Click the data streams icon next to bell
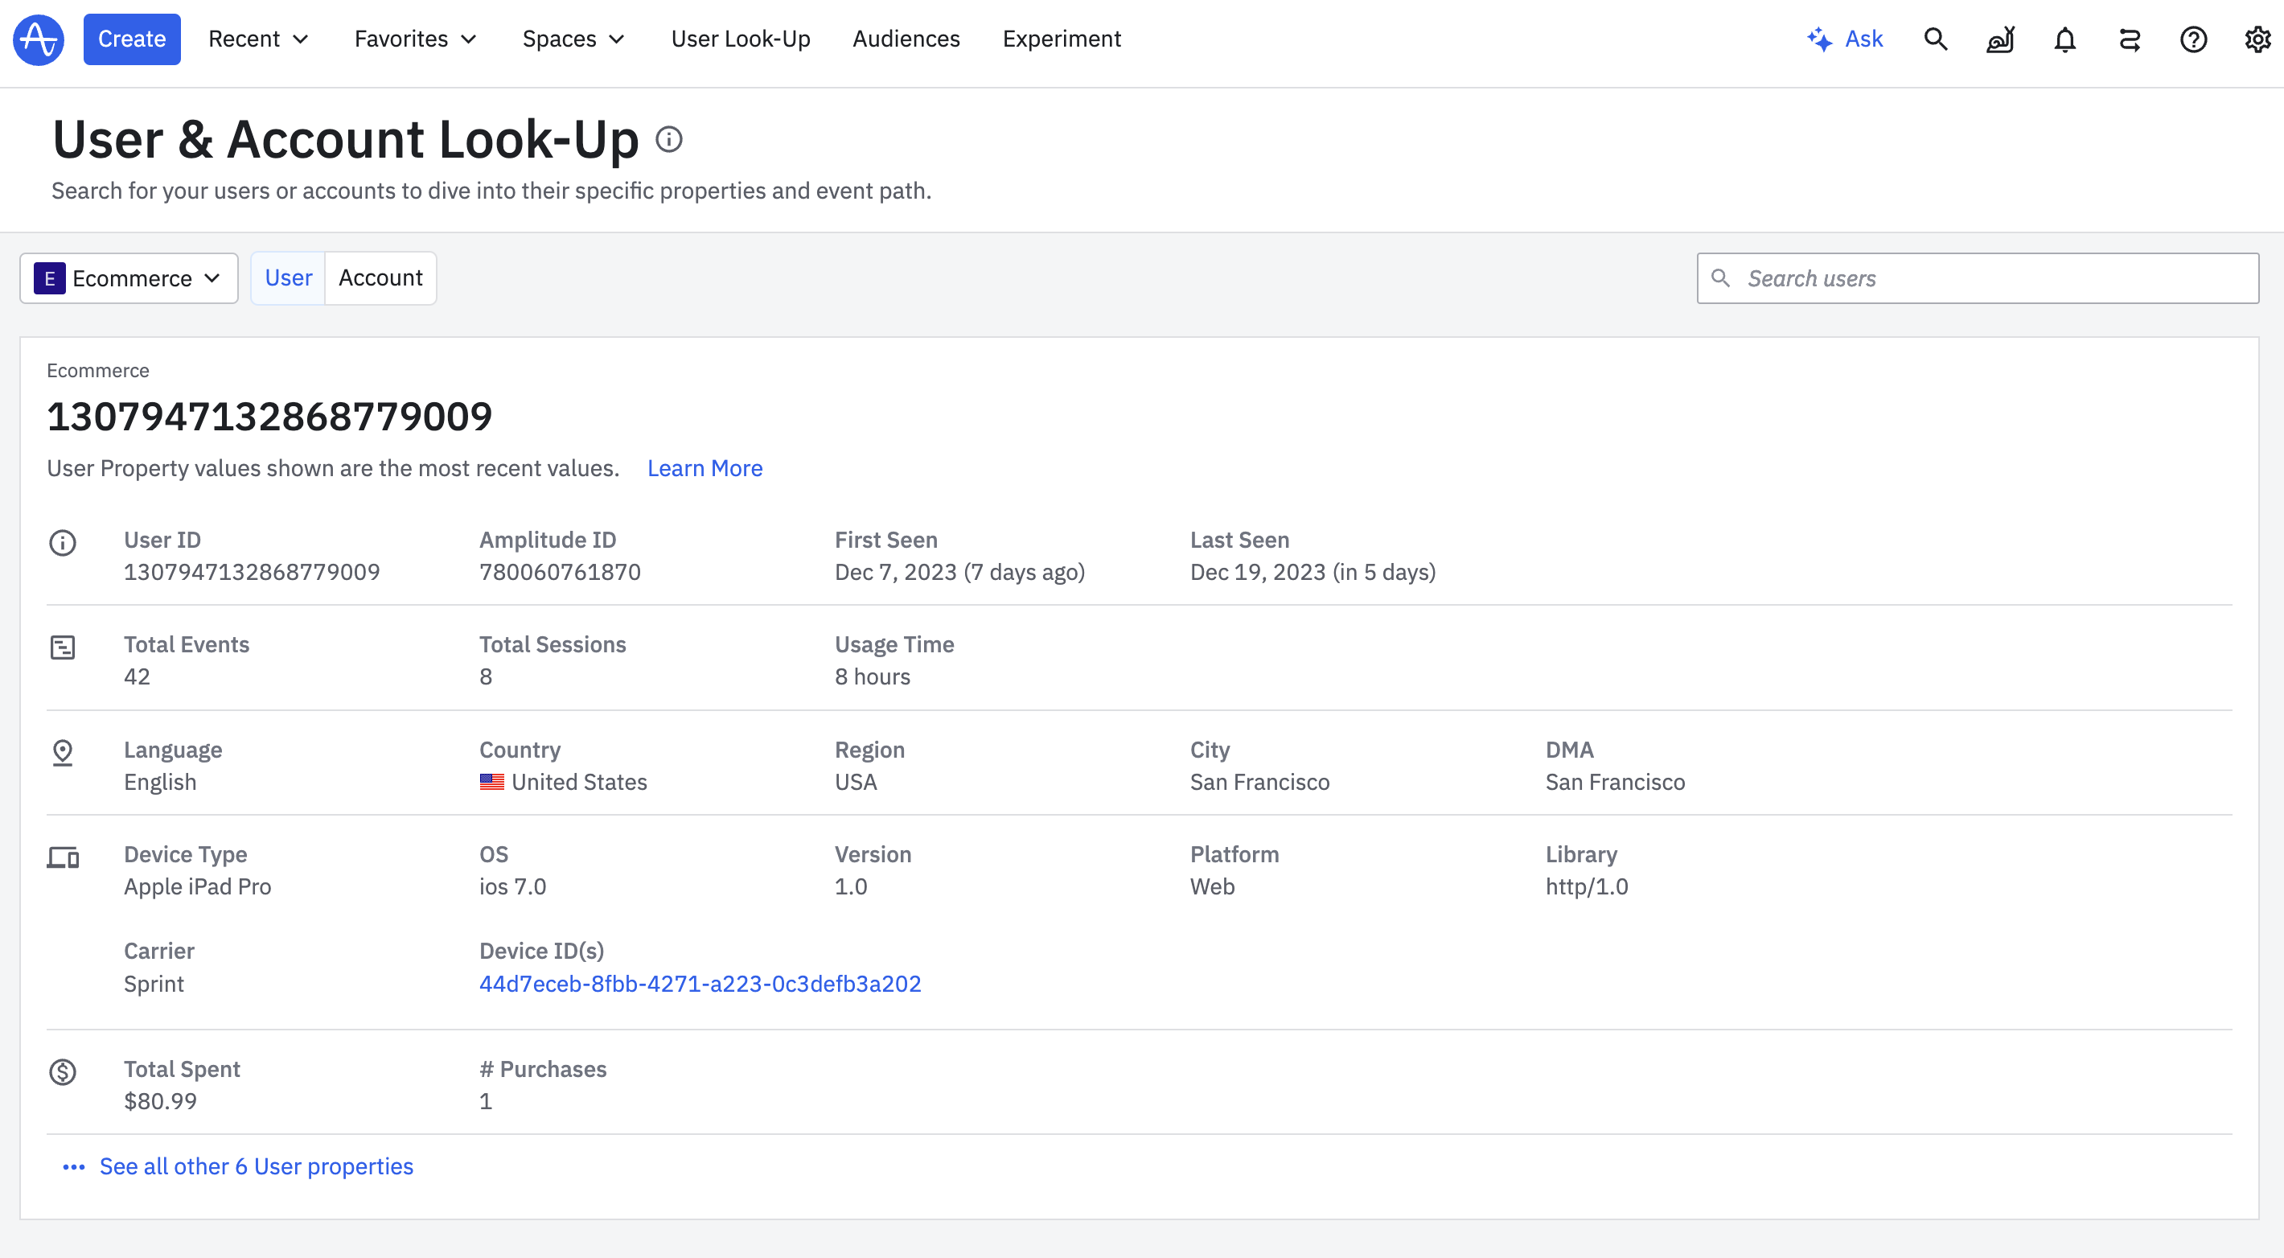 (2129, 39)
